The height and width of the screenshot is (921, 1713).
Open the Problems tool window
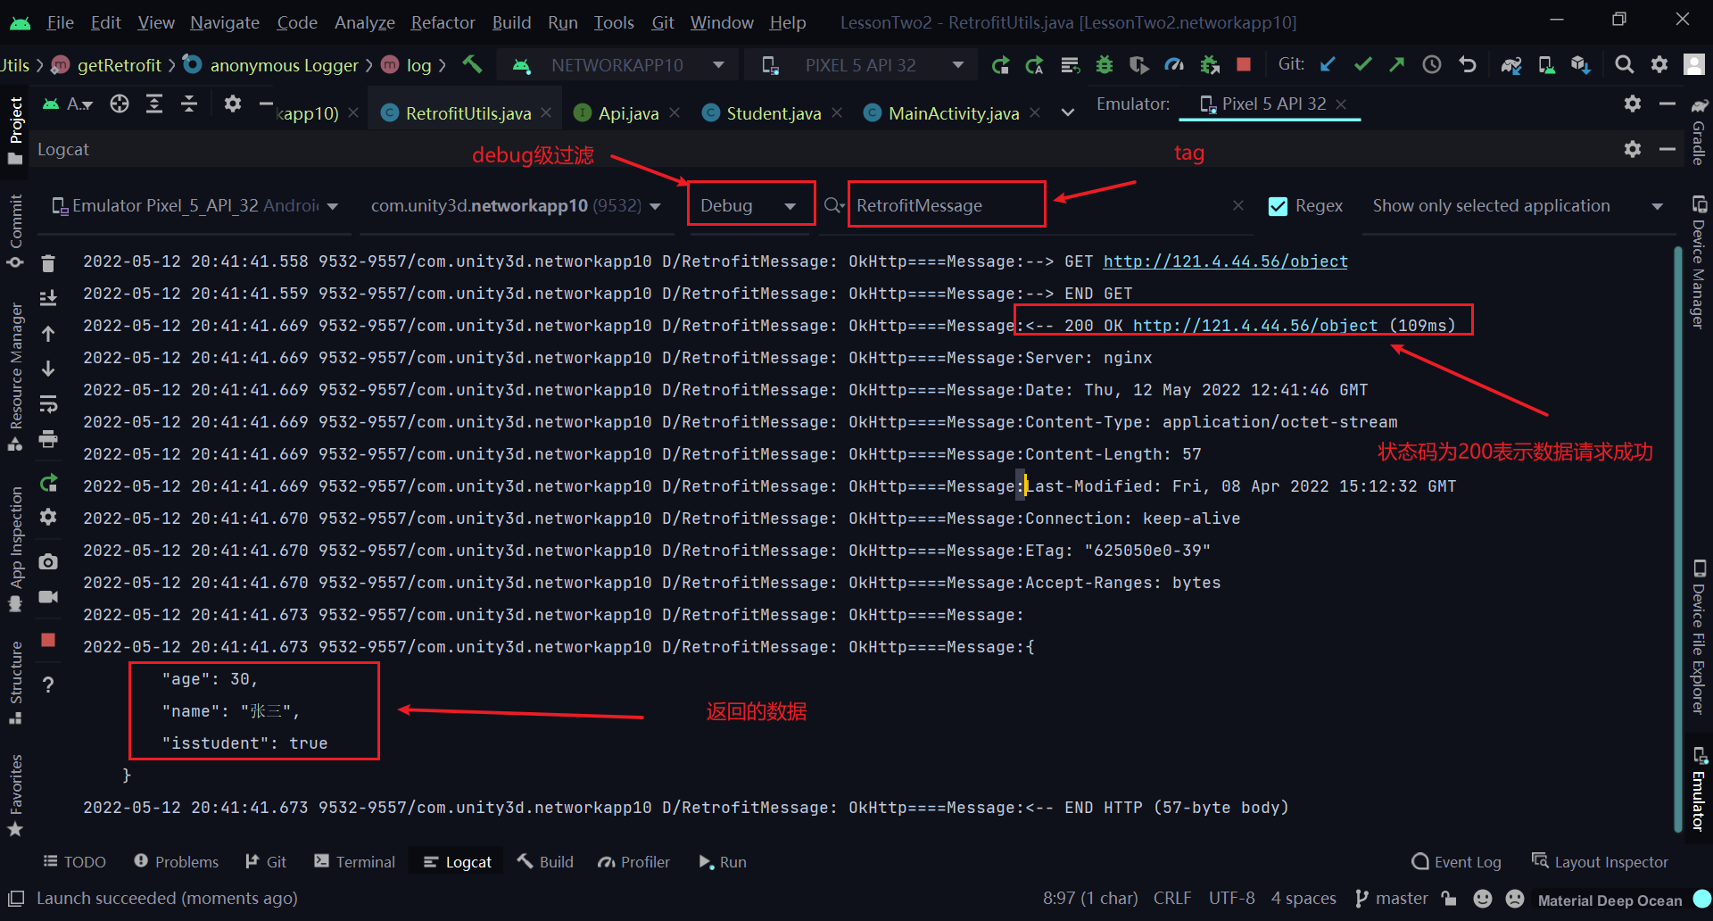[x=176, y=862]
